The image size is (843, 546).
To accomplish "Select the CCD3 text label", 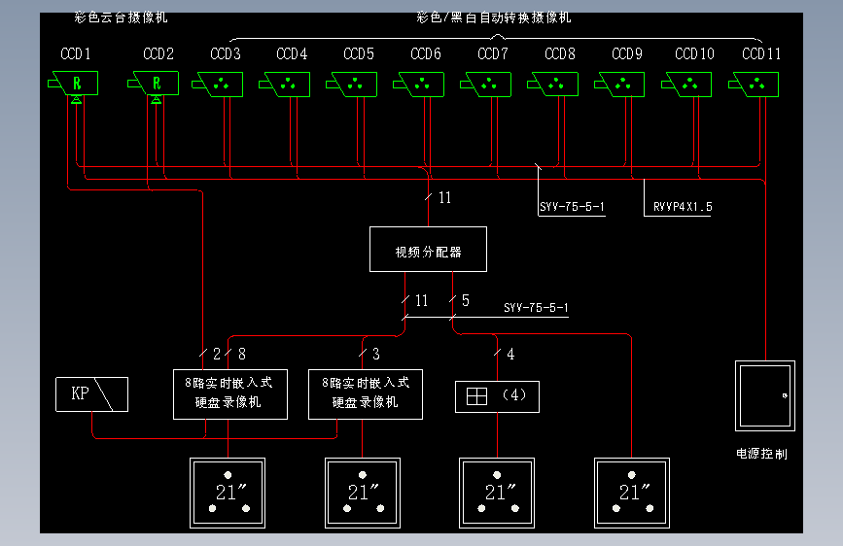I will pyautogui.click(x=226, y=53).
